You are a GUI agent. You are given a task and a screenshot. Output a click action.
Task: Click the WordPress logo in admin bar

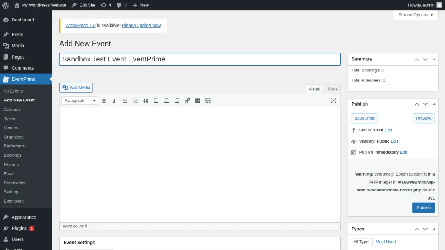(6, 5)
